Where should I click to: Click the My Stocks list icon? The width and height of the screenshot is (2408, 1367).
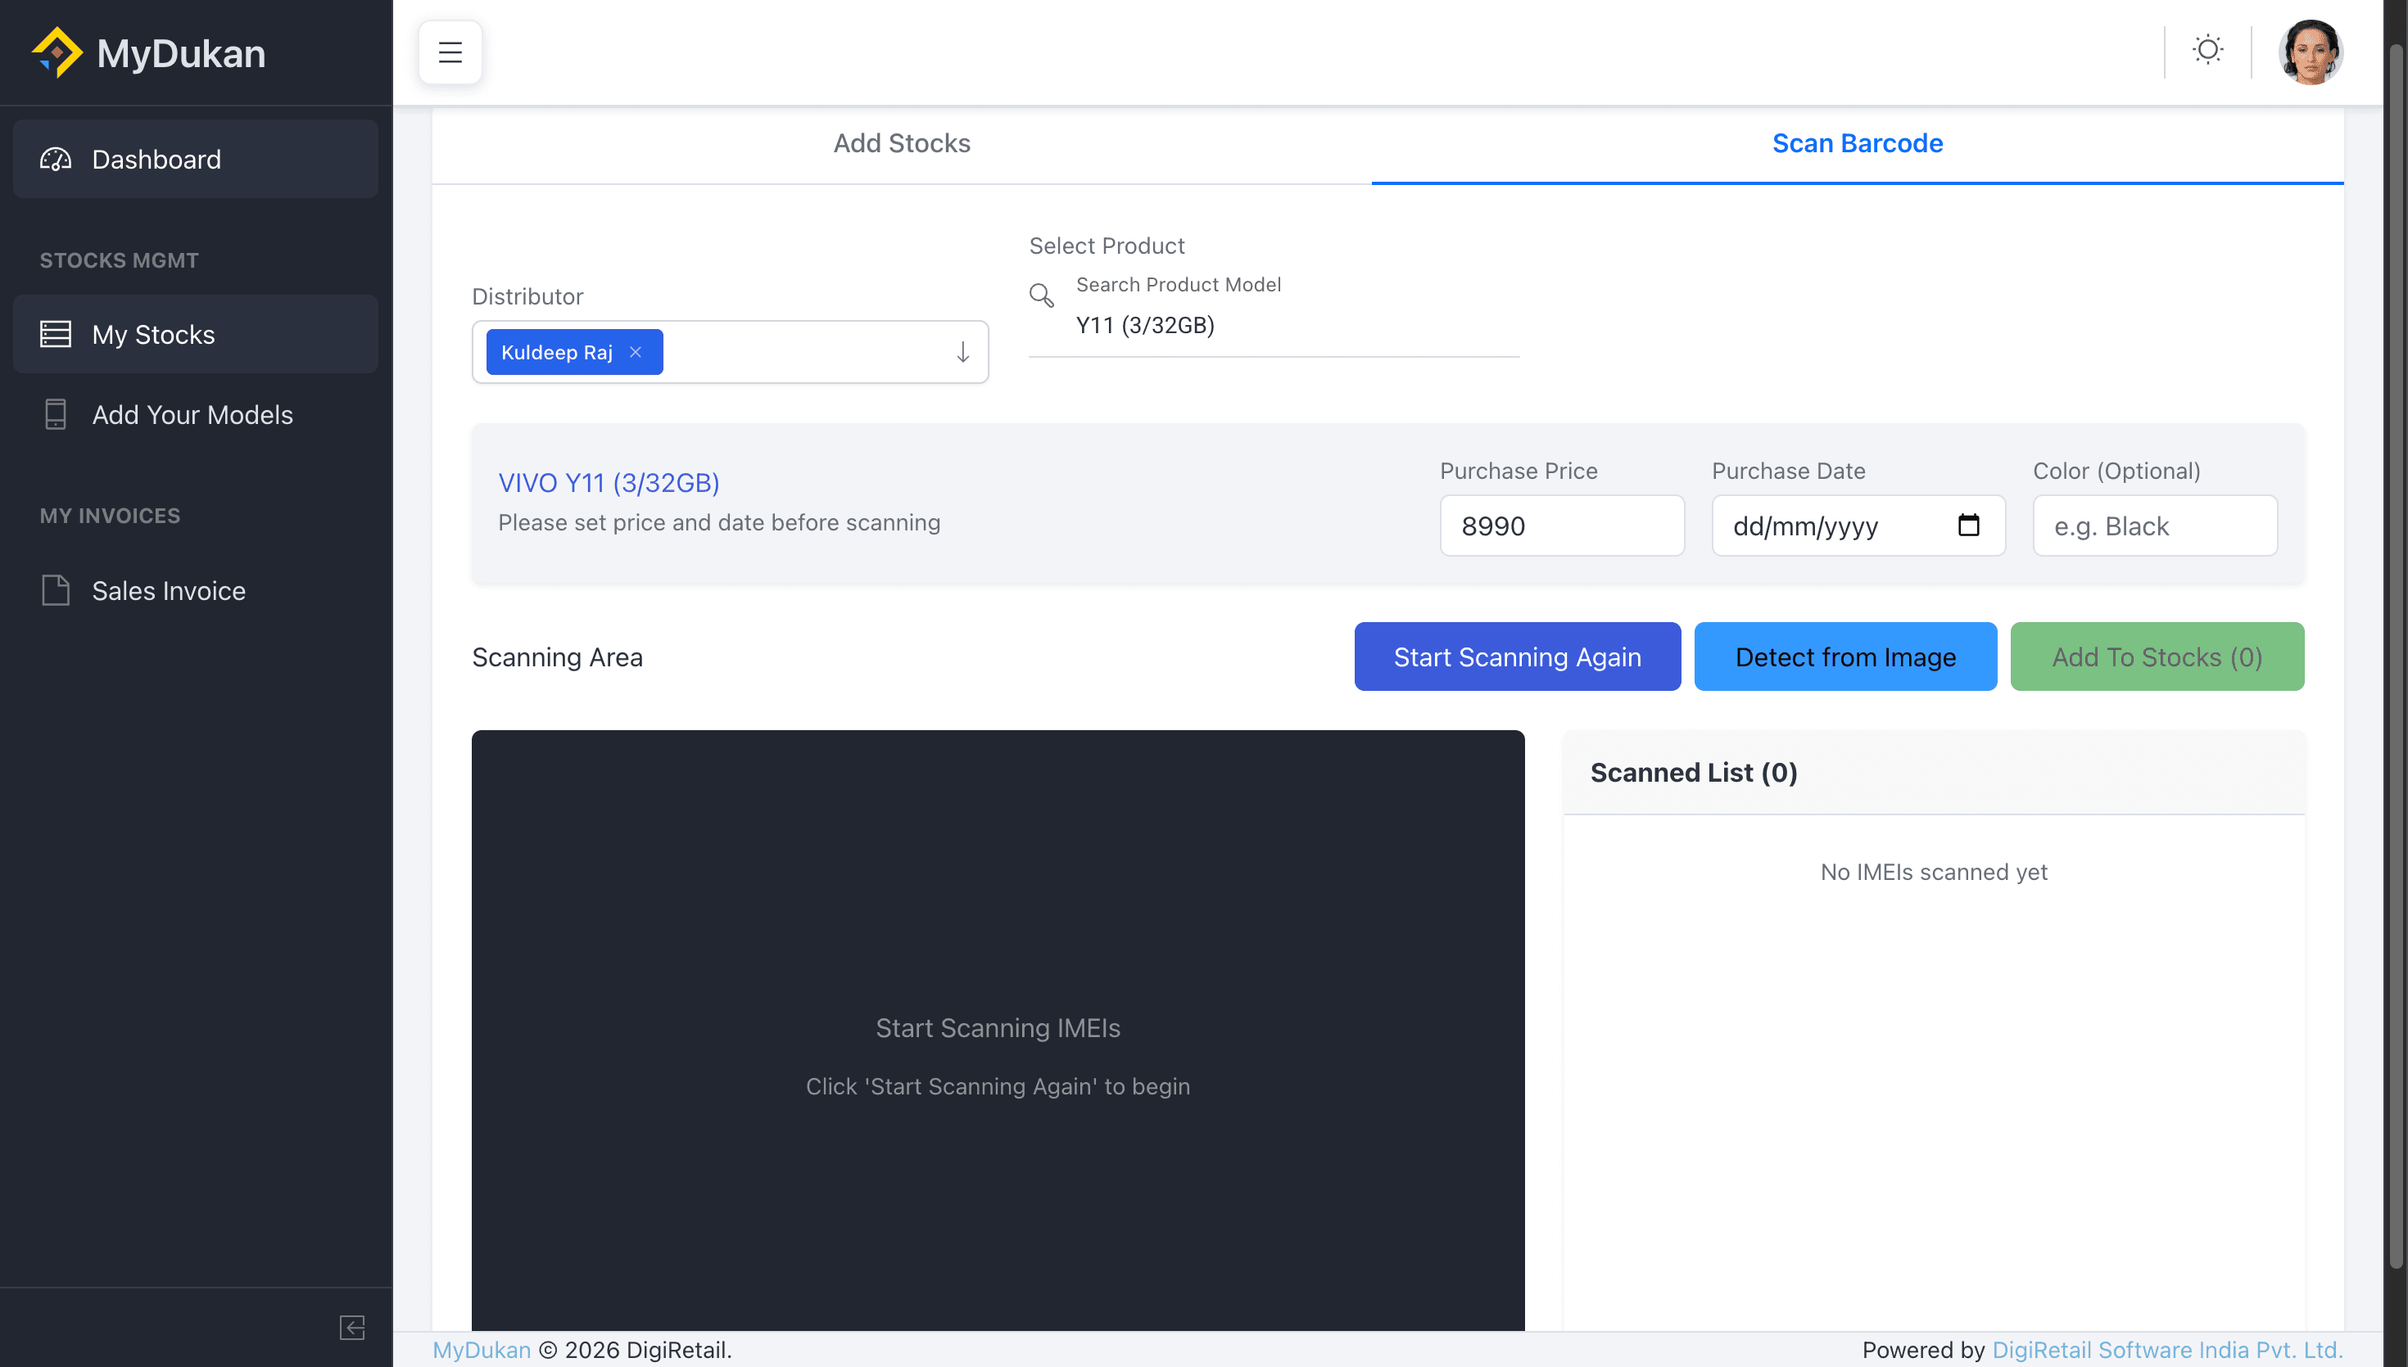click(56, 334)
